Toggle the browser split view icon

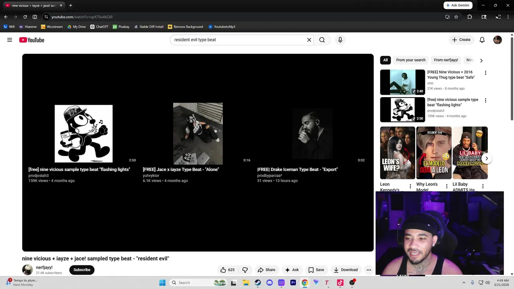coord(35,17)
